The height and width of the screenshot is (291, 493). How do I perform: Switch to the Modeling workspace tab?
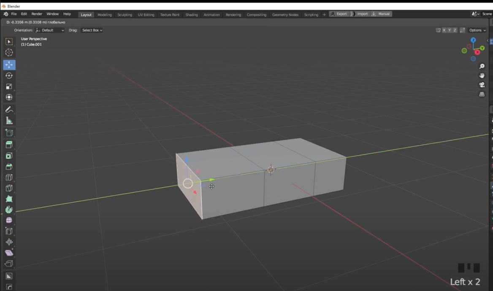104,15
